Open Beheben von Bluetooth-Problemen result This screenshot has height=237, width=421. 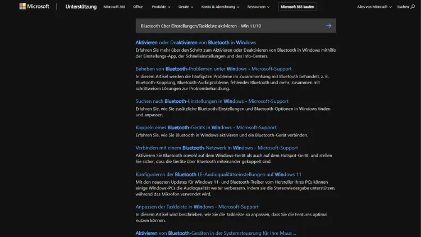pos(213,69)
